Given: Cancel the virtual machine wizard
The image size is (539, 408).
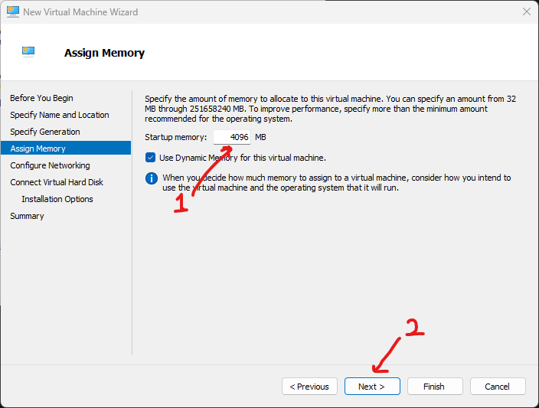Looking at the screenshot, I should click(x=498, y=387).
